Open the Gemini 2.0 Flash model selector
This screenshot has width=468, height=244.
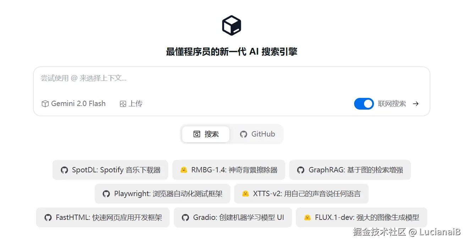tap(74, 104)
